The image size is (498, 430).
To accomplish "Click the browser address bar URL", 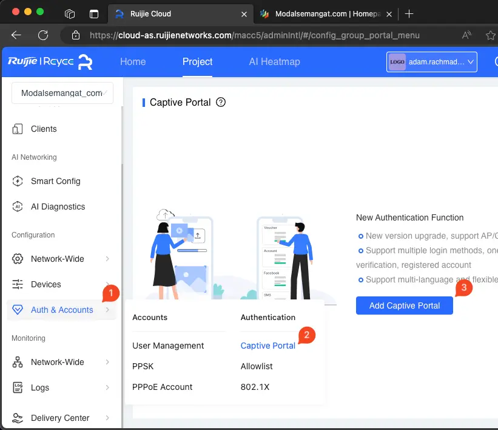I will click(254, 35).
